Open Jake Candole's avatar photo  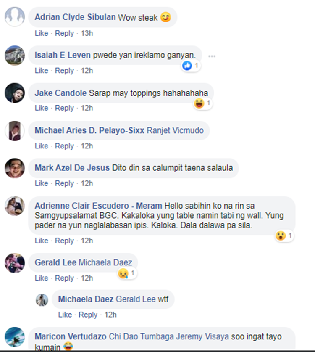(x=15, y=93)
